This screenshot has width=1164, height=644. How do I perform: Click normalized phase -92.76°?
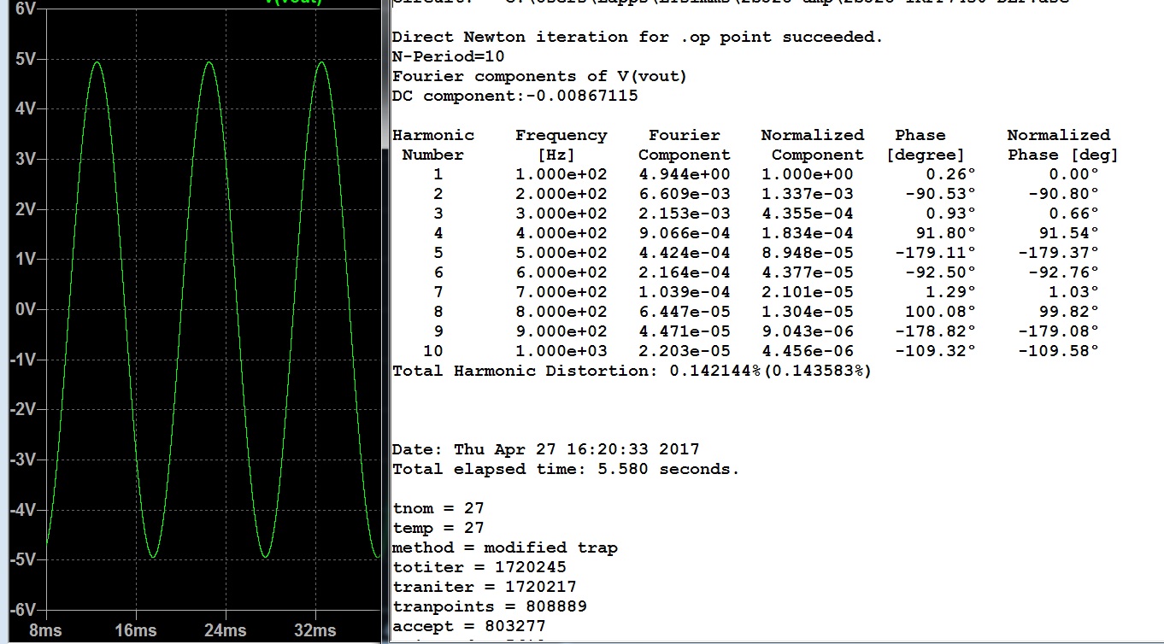[x=1063, y=272]
